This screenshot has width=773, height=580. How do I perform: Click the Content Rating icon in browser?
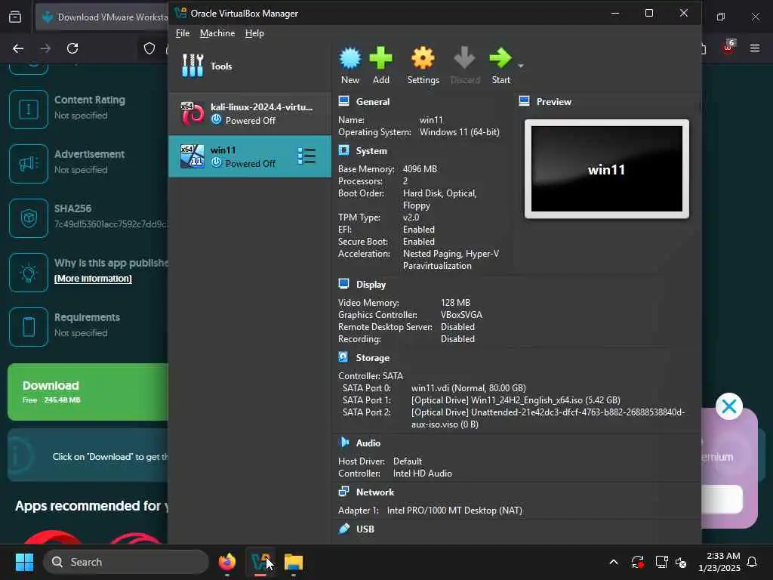(29, 109)
